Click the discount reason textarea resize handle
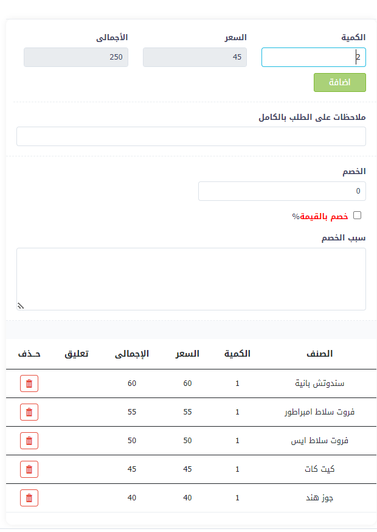The height and width of the screenshot is (532, 377). point(20,306)
